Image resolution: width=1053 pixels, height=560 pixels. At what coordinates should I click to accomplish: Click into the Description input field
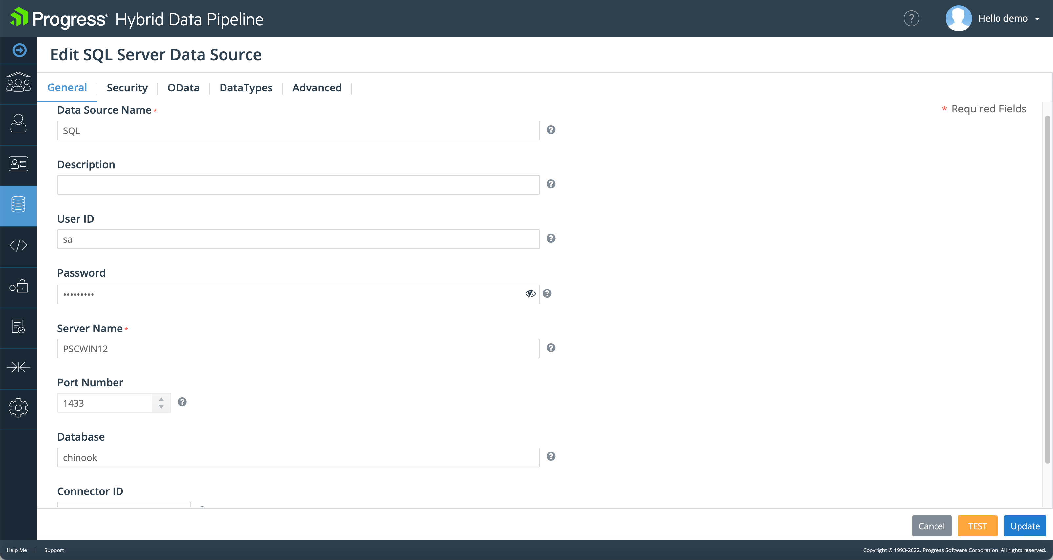298,185
